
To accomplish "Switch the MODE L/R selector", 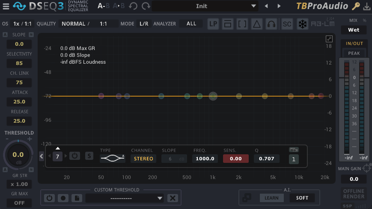I will coord(144,24).
